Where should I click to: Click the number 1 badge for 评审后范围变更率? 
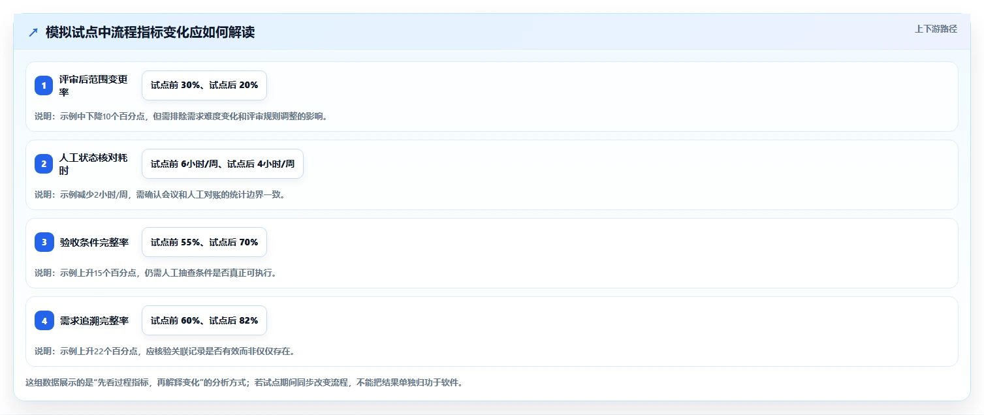44,85
